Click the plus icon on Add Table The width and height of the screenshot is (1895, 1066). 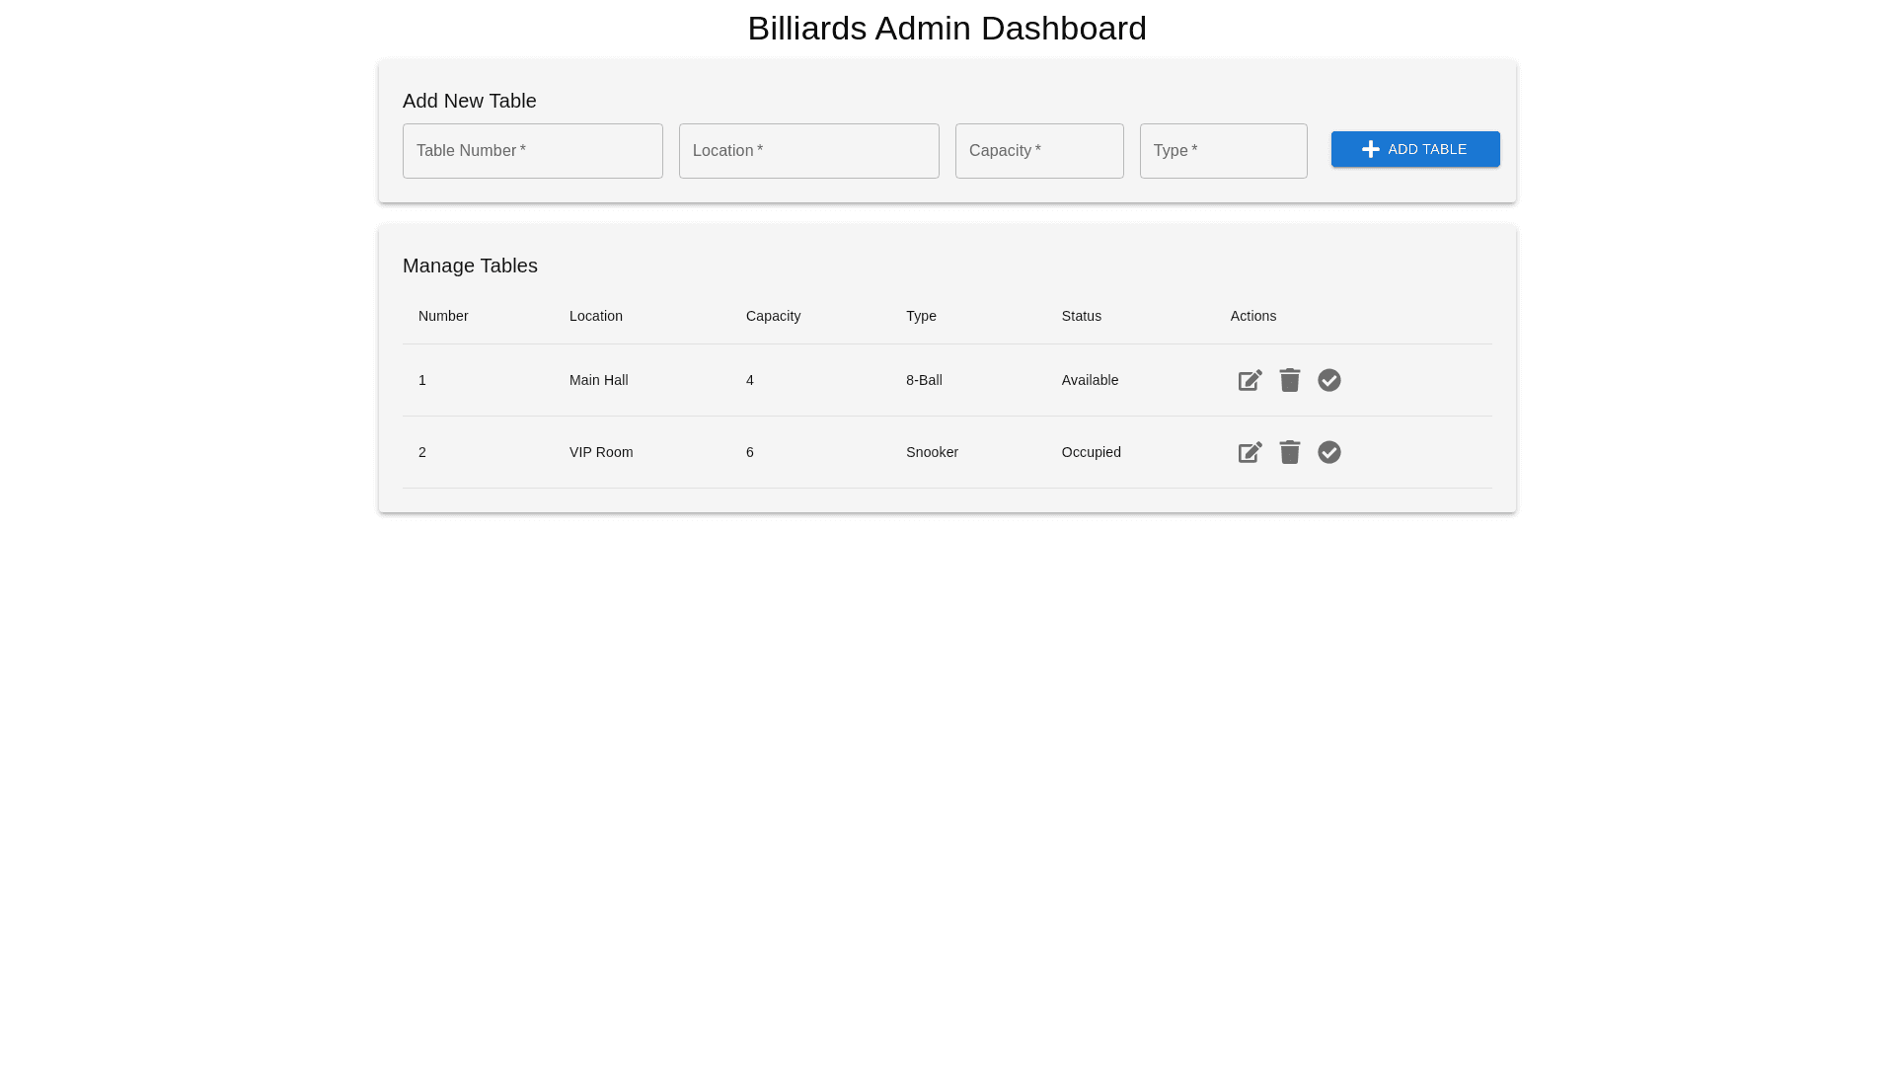coord(1370,150)
